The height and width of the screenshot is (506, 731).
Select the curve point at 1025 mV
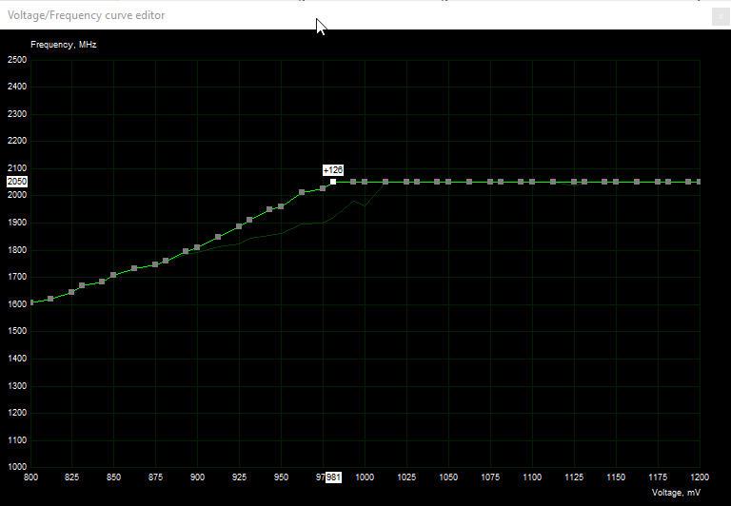click(406, 182)
